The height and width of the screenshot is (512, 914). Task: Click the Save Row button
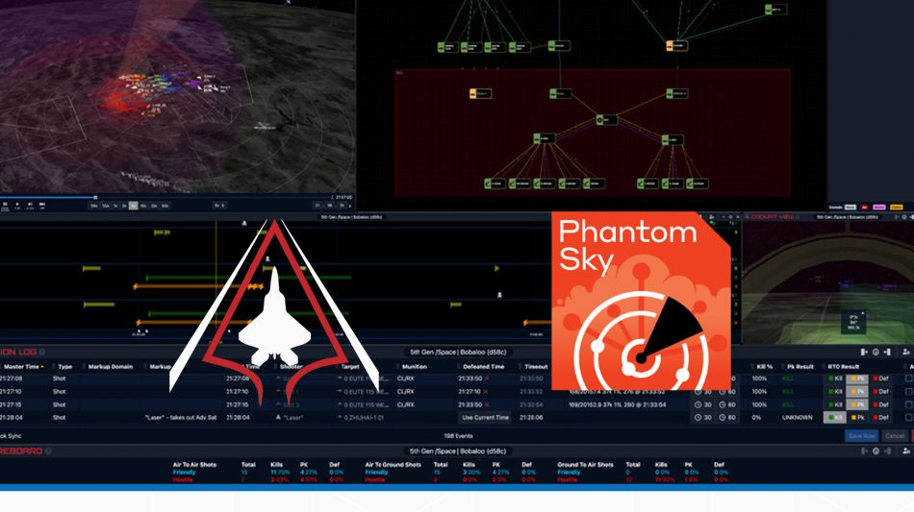tap(861, 436)
